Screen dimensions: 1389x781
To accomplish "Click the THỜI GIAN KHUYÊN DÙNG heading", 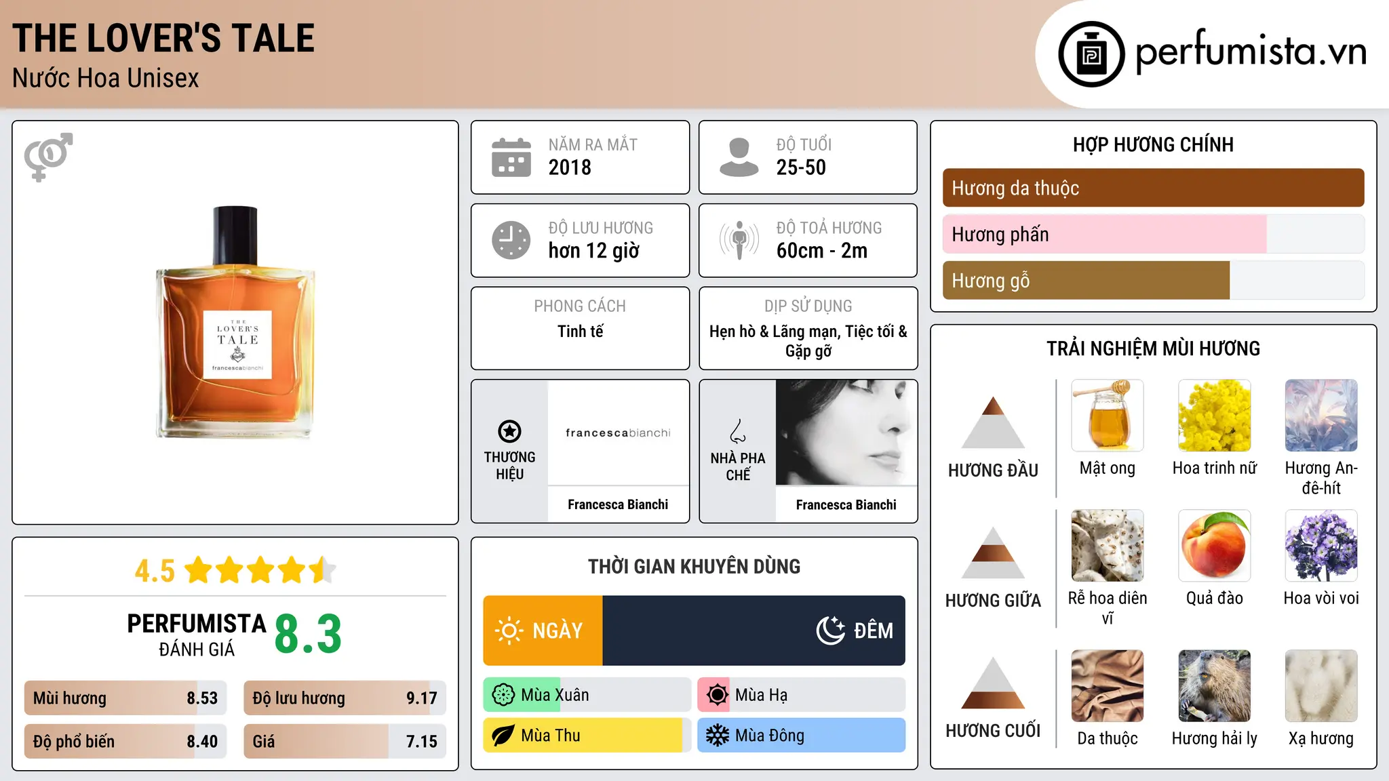I will (694, 566).
